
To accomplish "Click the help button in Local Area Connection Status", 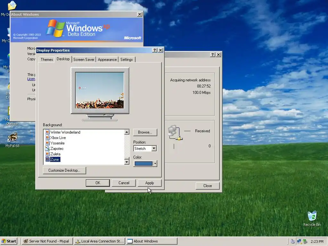I will coord(213,54).
